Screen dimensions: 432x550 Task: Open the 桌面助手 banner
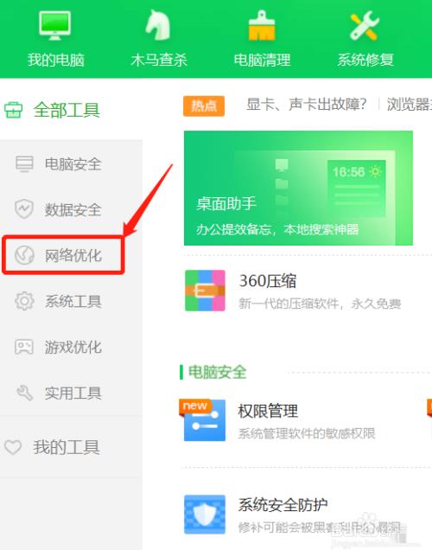coord(298,188)
